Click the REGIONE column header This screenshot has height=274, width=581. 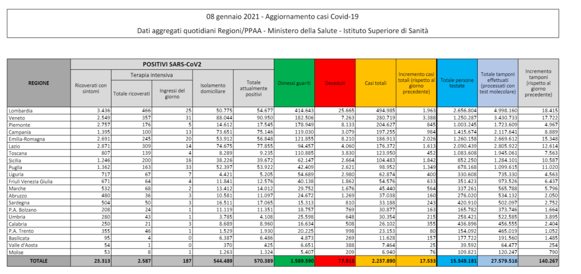[39, 83]
